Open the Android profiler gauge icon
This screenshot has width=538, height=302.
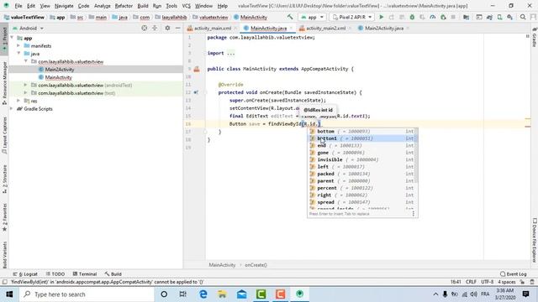click(x=433, y=17)
